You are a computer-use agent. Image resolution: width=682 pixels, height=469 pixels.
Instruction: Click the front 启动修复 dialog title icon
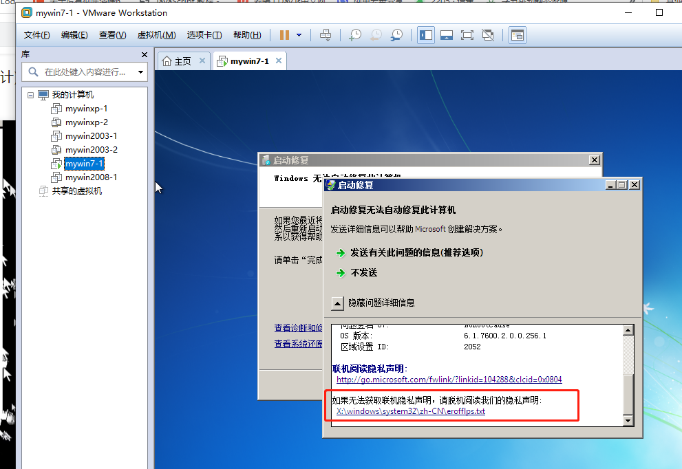point(330,185)
